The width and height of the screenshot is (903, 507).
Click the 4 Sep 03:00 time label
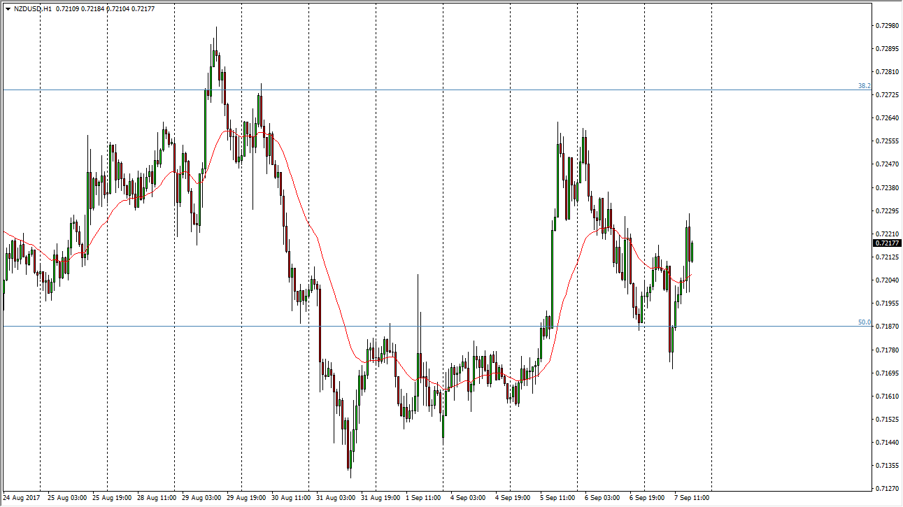[x=469, y=498]
